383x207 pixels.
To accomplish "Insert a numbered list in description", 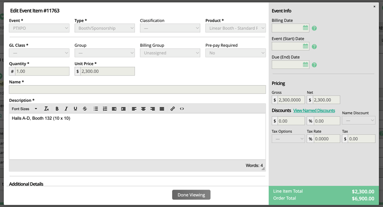I will [105, 108].
